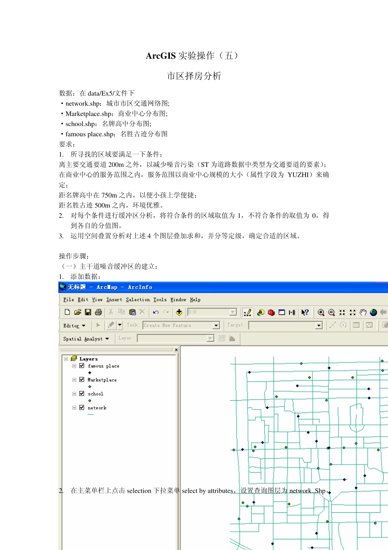Select the network layer name

(x=97, y=408)
